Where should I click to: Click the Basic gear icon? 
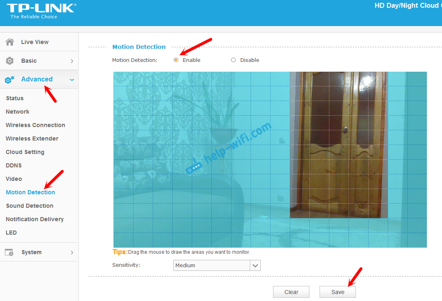9,61
